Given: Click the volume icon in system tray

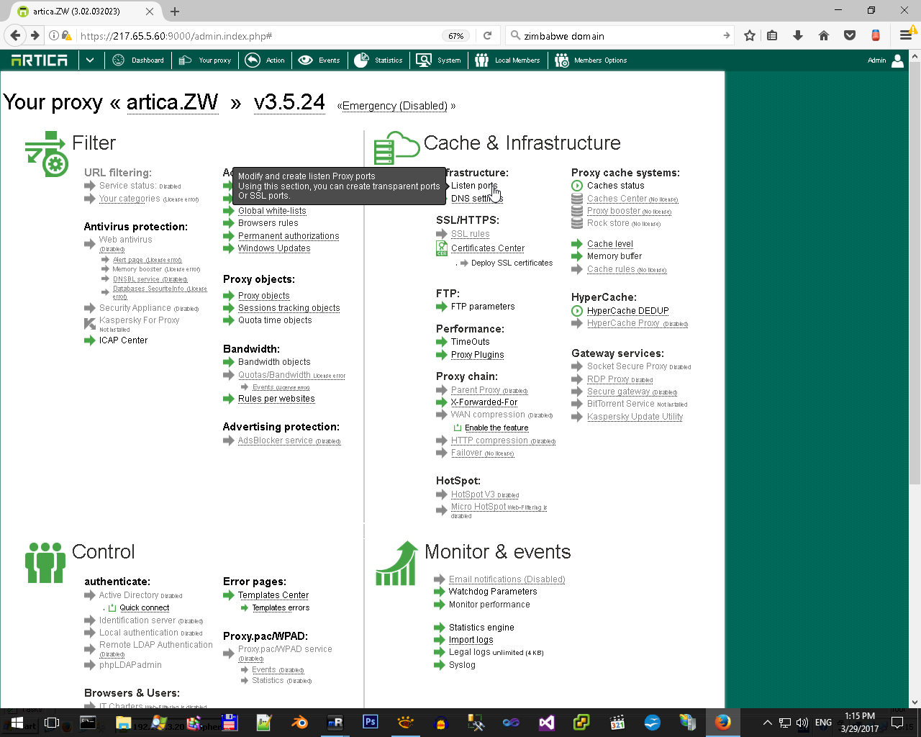Looking at the screenshot, I should pos(802,723).
